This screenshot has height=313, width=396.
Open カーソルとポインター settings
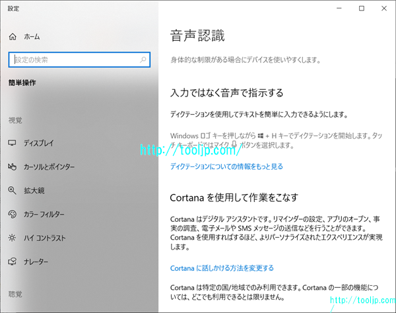click(49, 166)
